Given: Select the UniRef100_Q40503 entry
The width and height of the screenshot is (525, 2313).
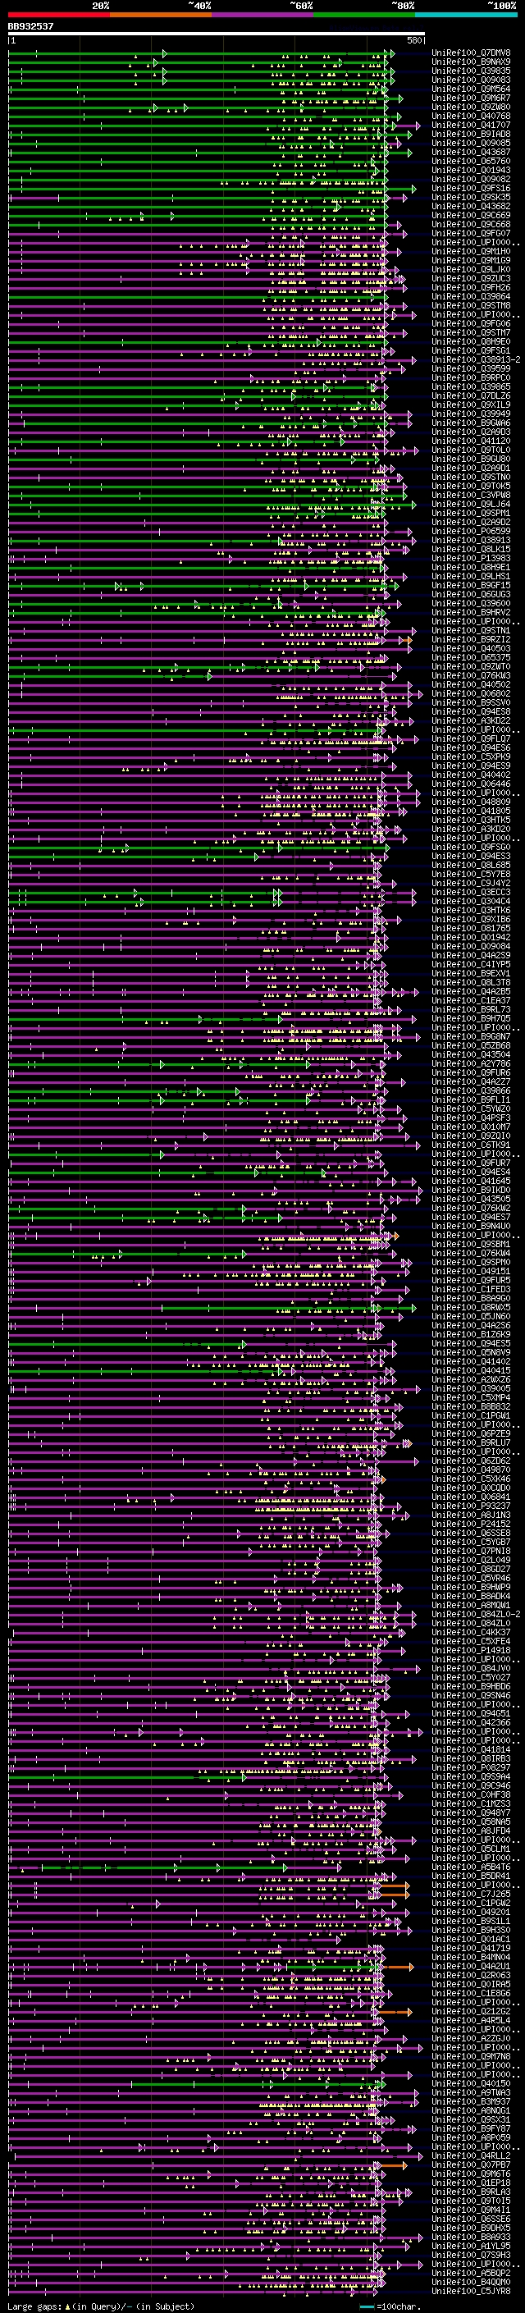Looking at the screenshot, I should [x=471, y=648].
